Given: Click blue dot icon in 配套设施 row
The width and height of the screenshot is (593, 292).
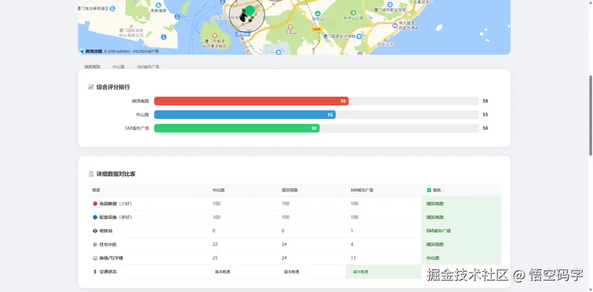Looking at the screenshot, I should (95, 217).
